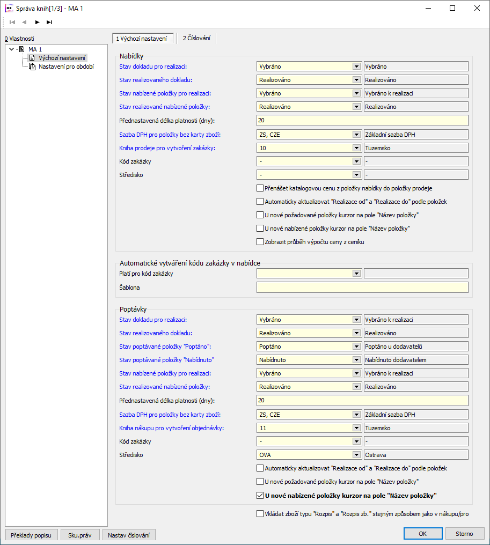Click the Poptáno u dodavatelů description
Viewport: 490px width, 545px height.
(x=416, y=347)
